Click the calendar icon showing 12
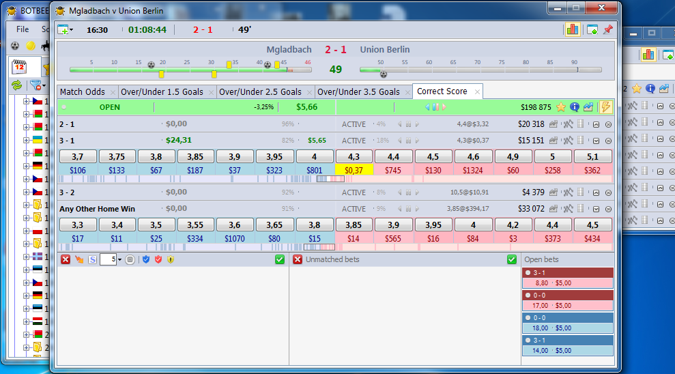The image size is (675, 374). (19, 67)
